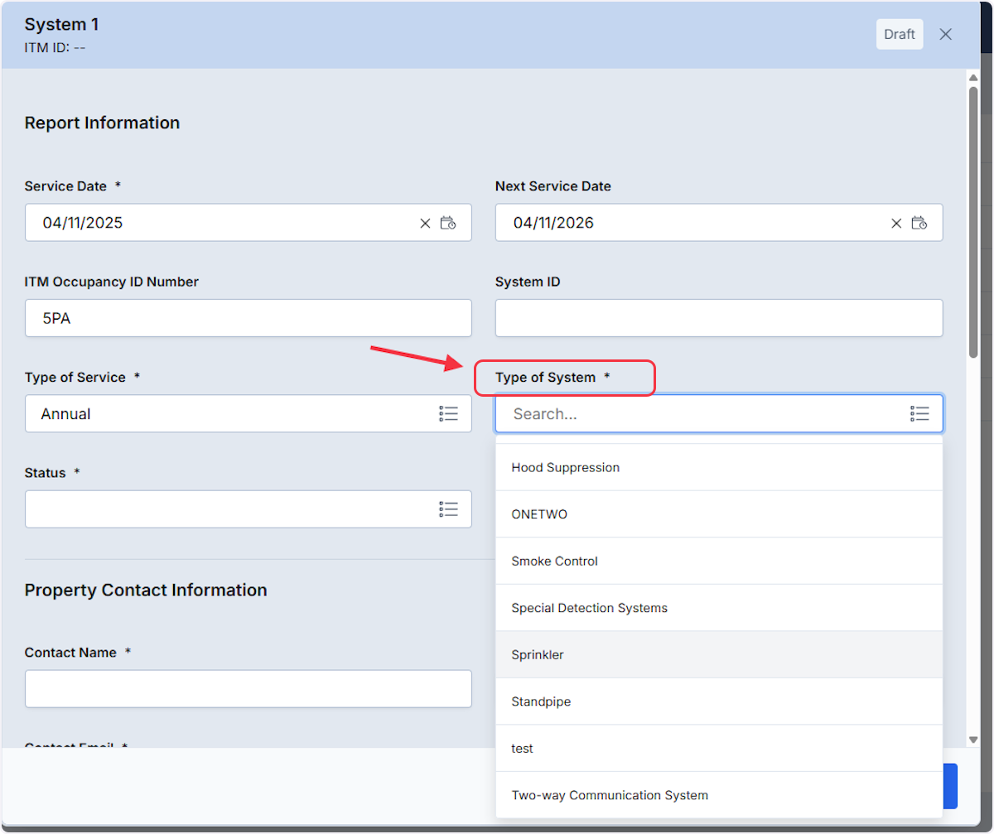Pick Special Detection Systems option

pos(719,608)
